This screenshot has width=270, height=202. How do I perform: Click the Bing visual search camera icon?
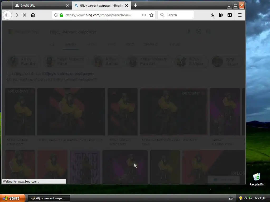(x=198, y=32)
